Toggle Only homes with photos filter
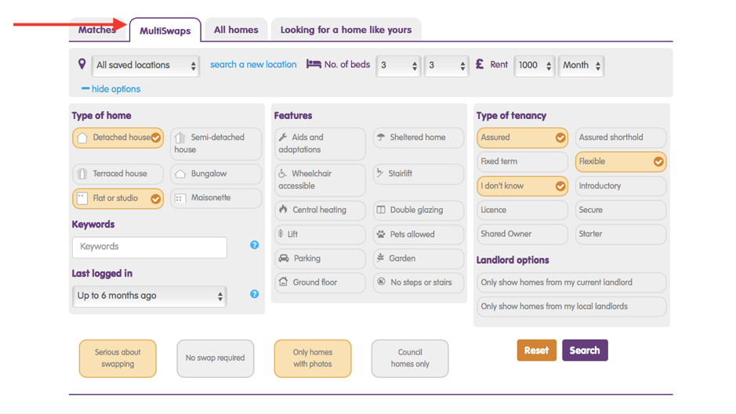The width and height of the screenshot is (736, 414). [x=313, y=358]
